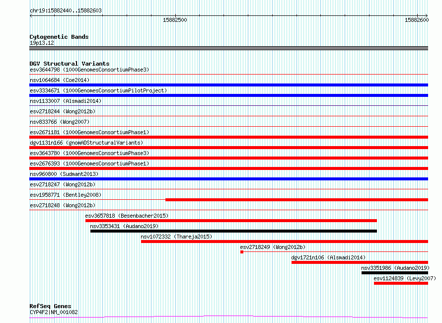
Task: Click the 15882600 ruler position label
Action: pos(417,20)
